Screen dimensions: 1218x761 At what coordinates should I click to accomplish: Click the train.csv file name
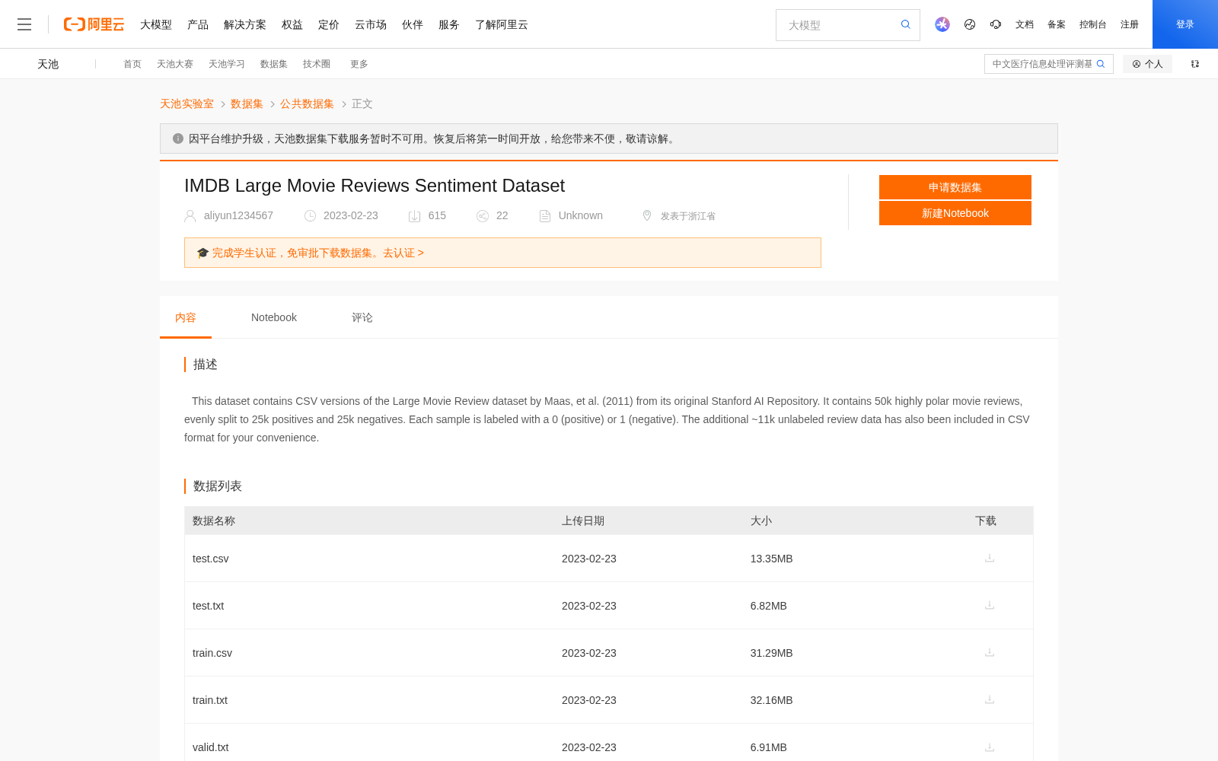click(212, 653)
